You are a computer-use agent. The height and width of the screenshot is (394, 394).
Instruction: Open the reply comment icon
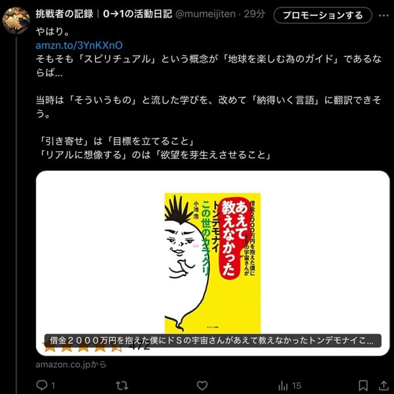pos(42,385)
